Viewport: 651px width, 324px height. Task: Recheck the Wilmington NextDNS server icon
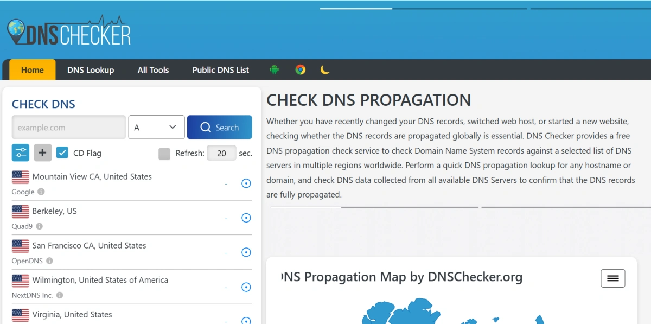click(246, 287)
